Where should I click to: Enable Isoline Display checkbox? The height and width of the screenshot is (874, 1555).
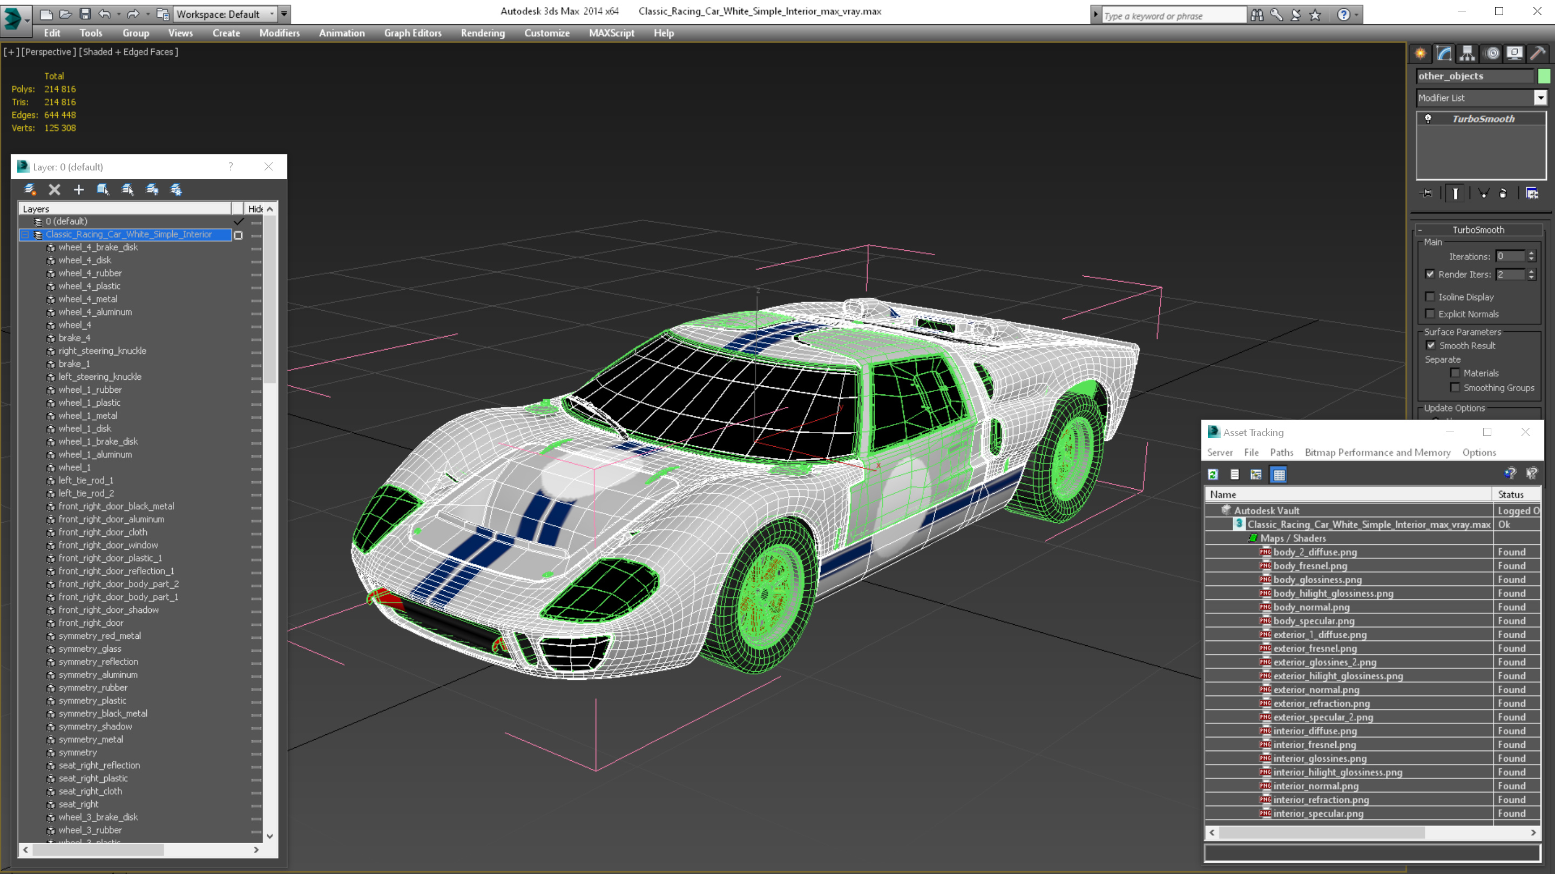pyautogui.click(x=1430, y=297)
